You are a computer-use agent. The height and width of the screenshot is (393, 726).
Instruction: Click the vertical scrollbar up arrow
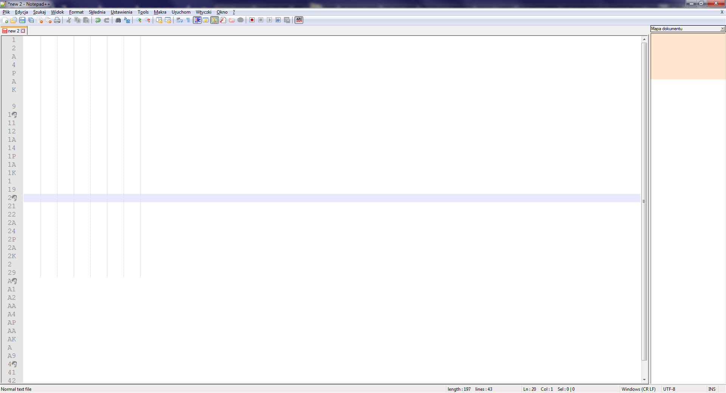644,39
